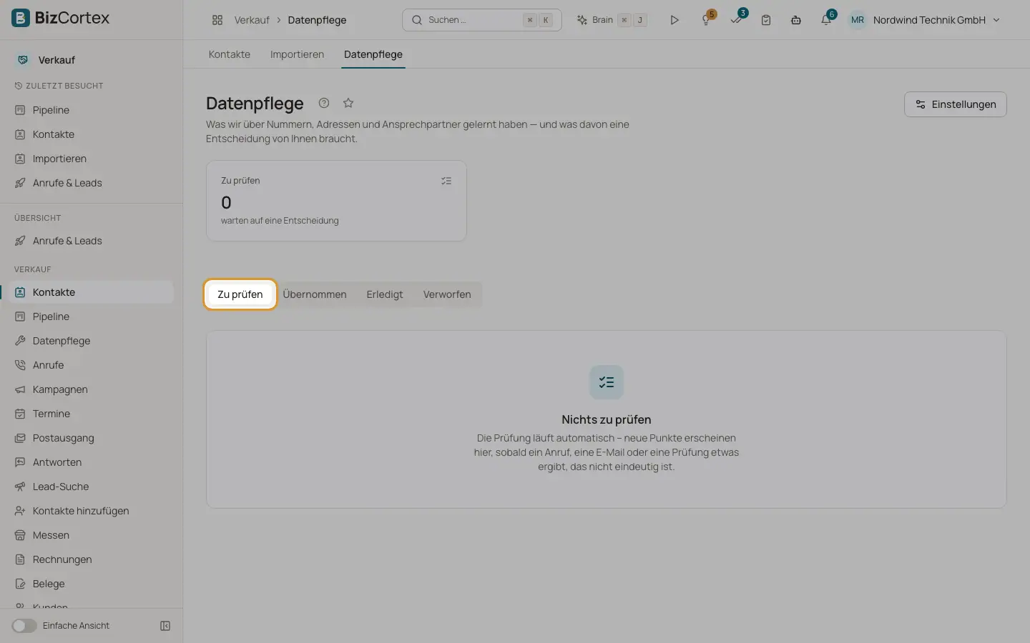Select the Erledigt filter tab
The image size is (1030, 643).
coord(385,294)
